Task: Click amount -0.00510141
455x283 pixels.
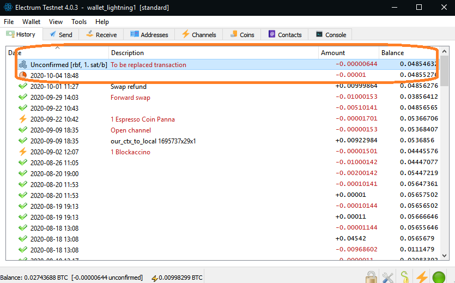Action: (356, 107)
